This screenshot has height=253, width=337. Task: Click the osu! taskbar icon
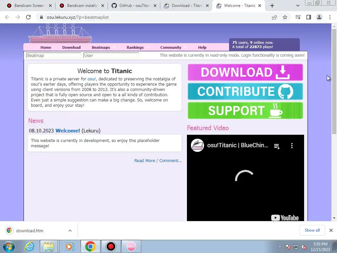point(131,246)
